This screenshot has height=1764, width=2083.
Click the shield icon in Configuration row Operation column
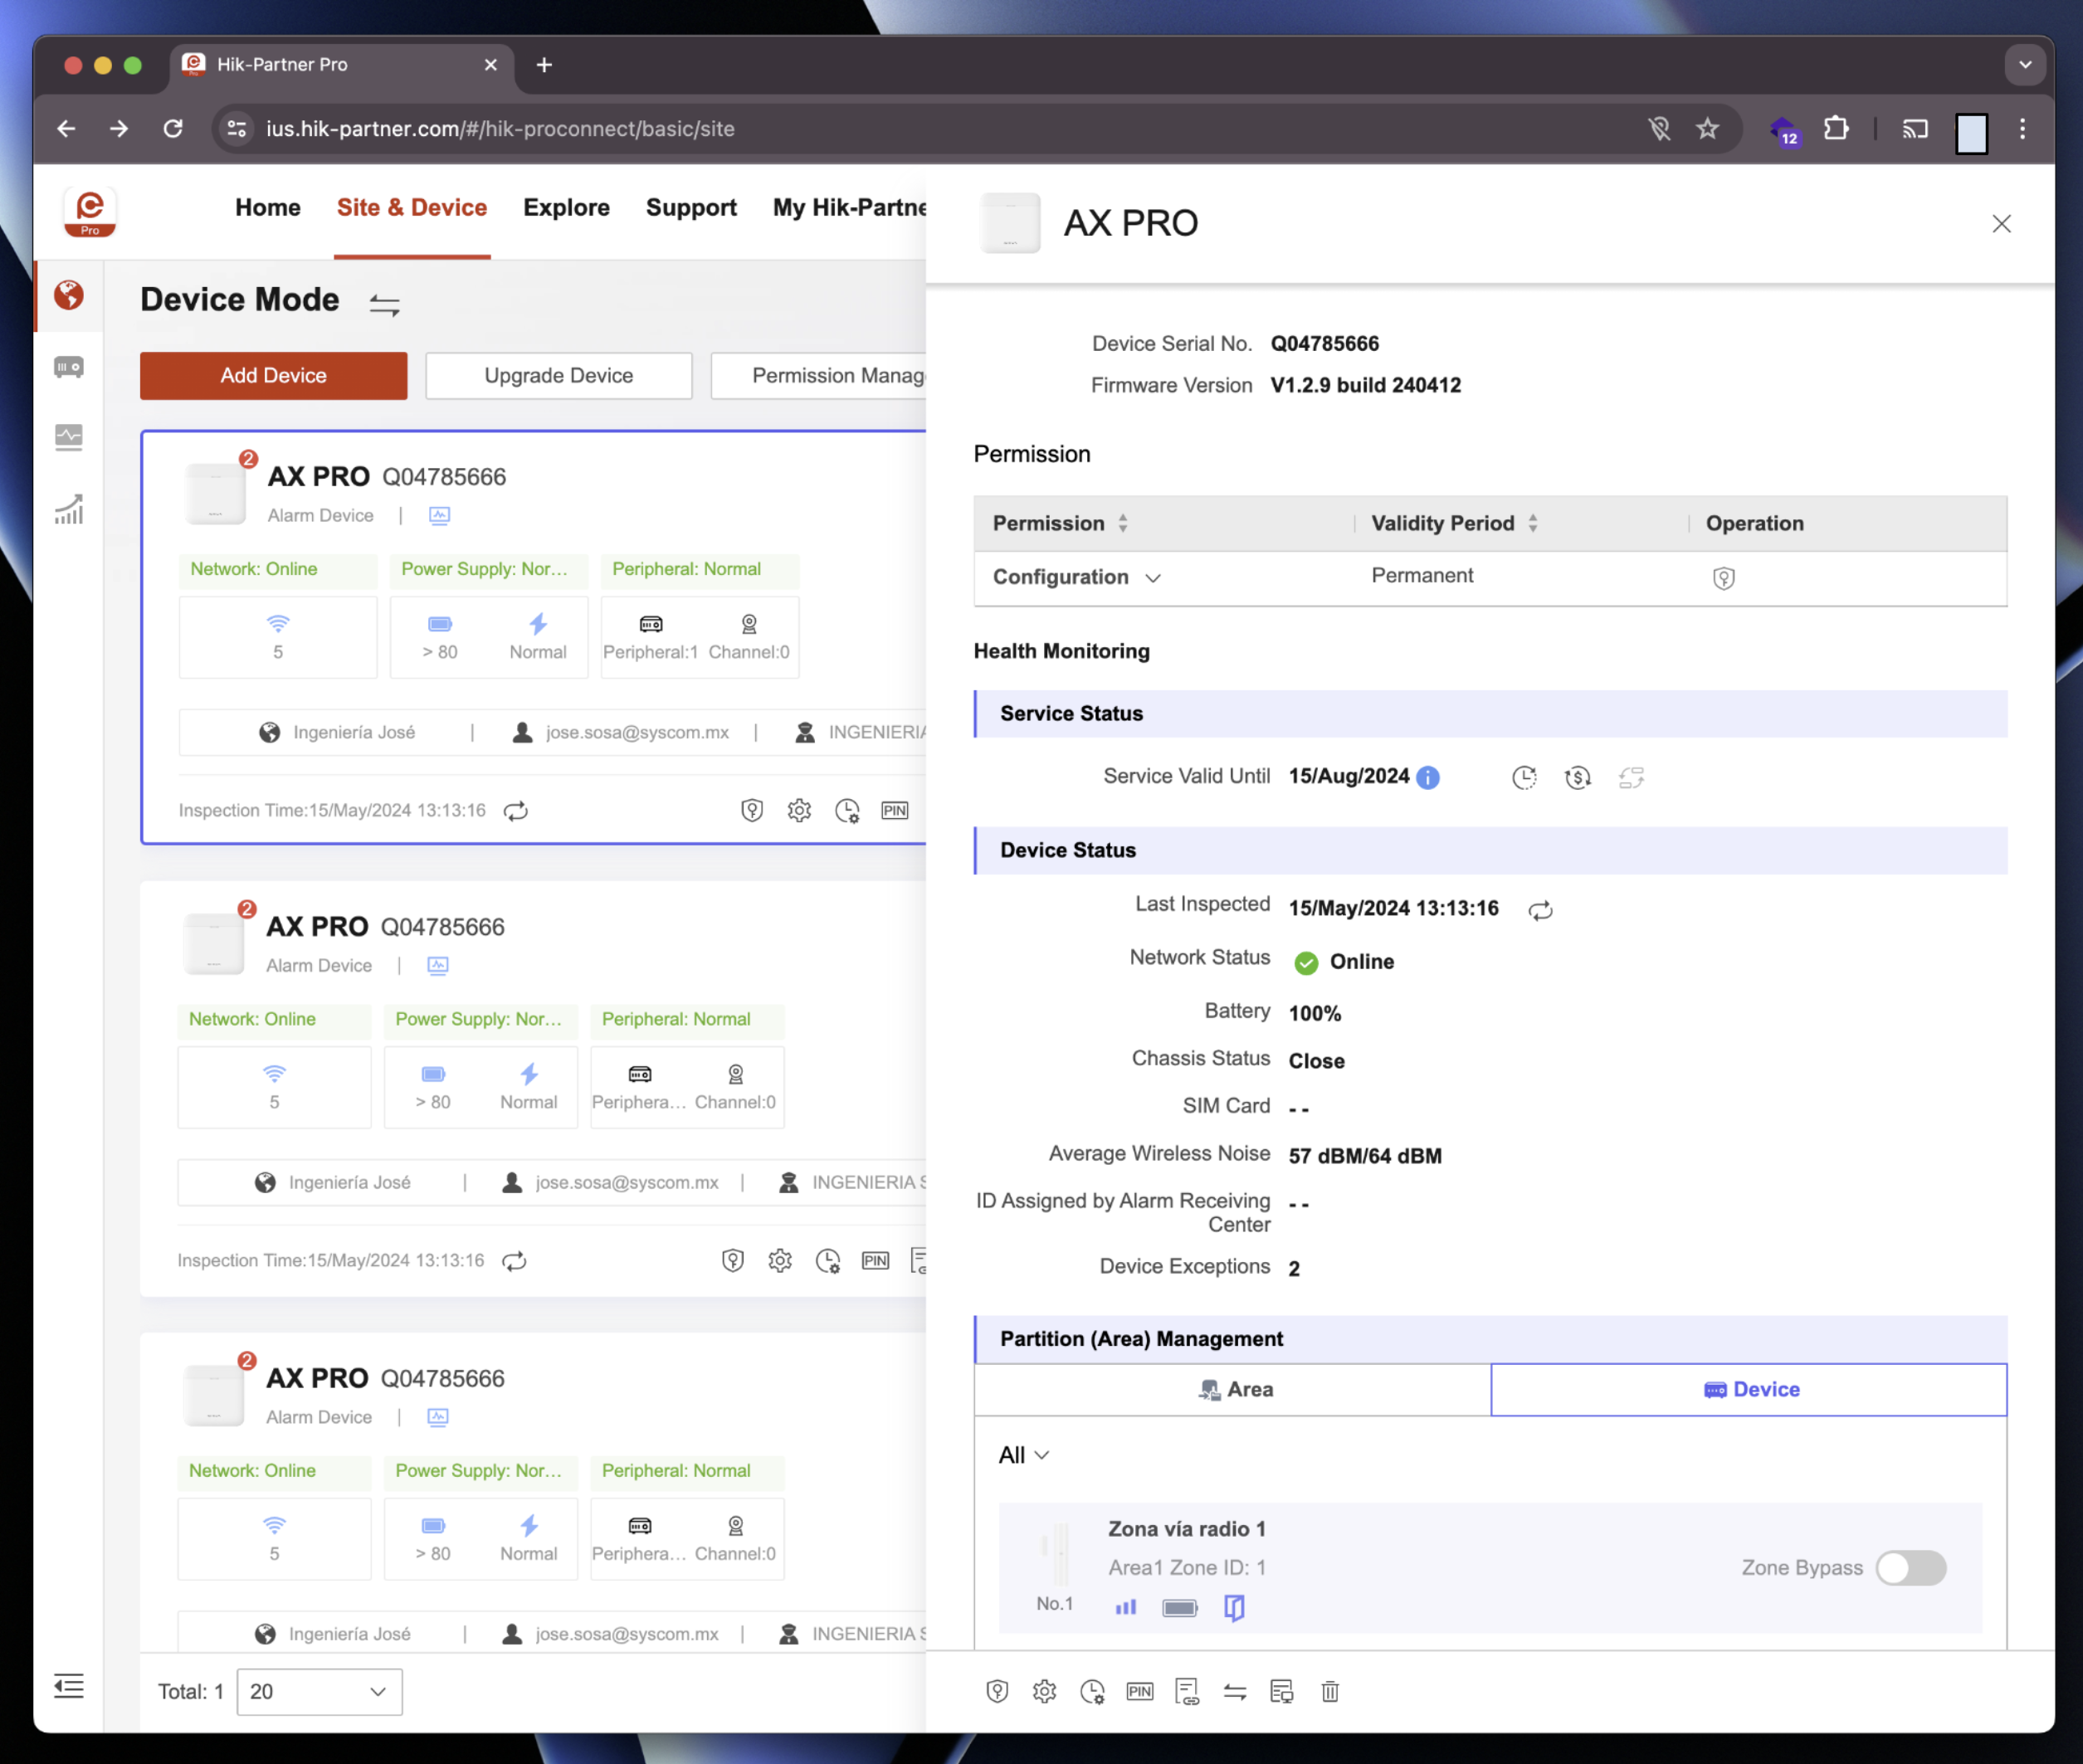(x=1723, y=578)
